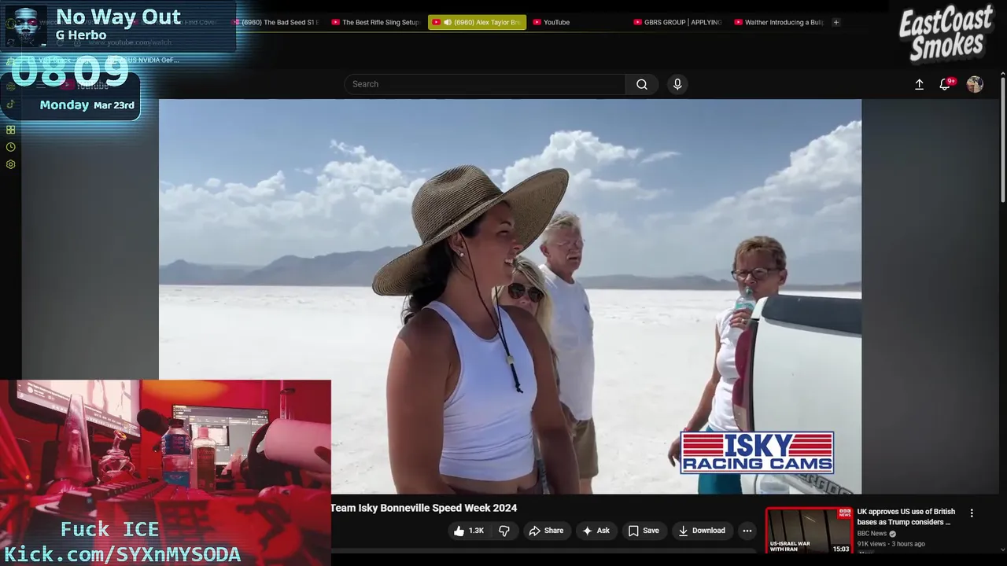Click the Download button
Image resolution: width=1007 pixels, height=566 pixels.
[x=702, y=531]
